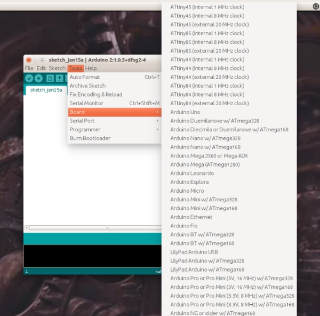Select ATtiny44 (internal 1 MHz clock)
Screen dimensions: 320x316
[229, 60]
